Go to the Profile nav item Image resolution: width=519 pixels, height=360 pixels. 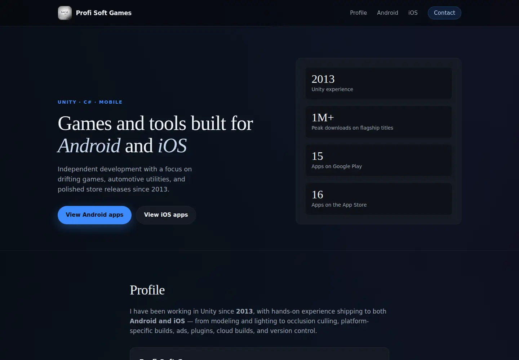[358, 13]
